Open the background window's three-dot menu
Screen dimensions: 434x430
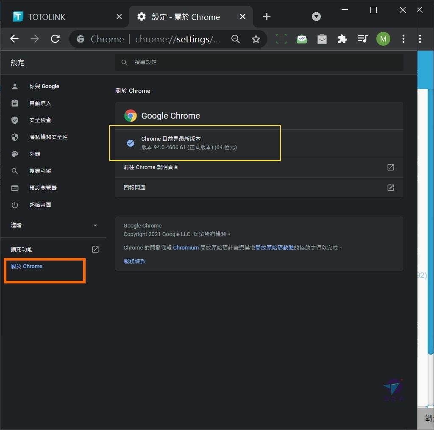pyautogui.click(x=420, y=39)
